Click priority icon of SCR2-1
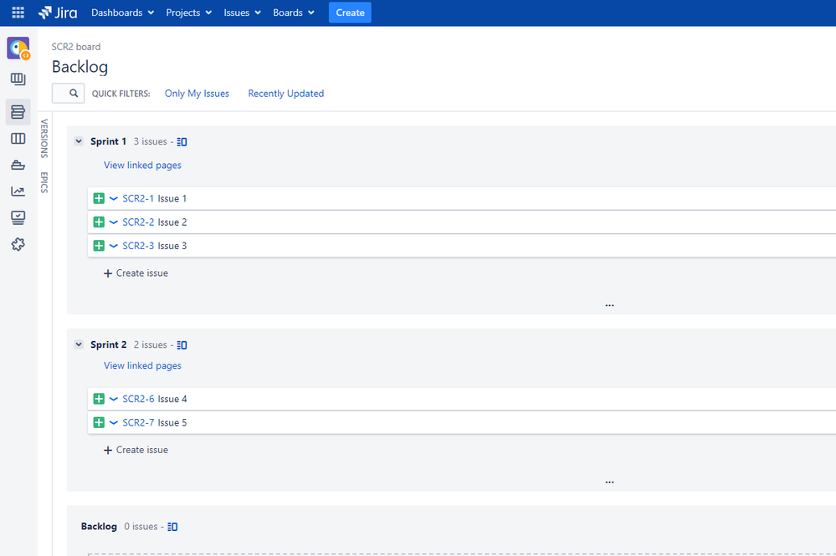 [114, 198]
